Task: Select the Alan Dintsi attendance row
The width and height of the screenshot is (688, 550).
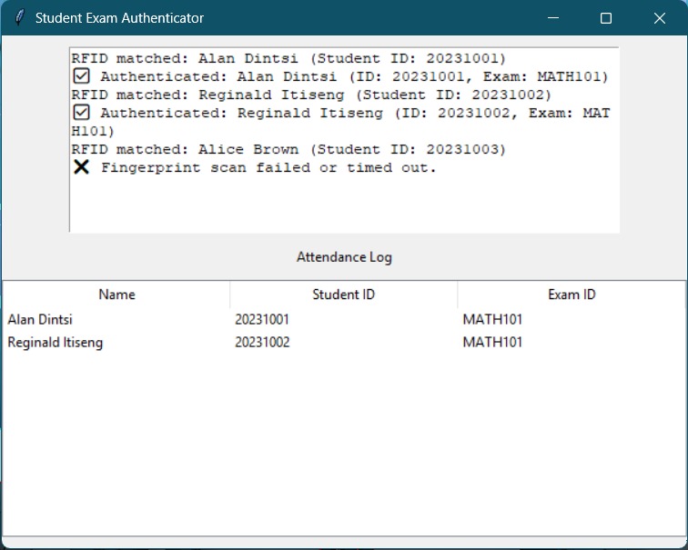Action: (x=344, y=319)
